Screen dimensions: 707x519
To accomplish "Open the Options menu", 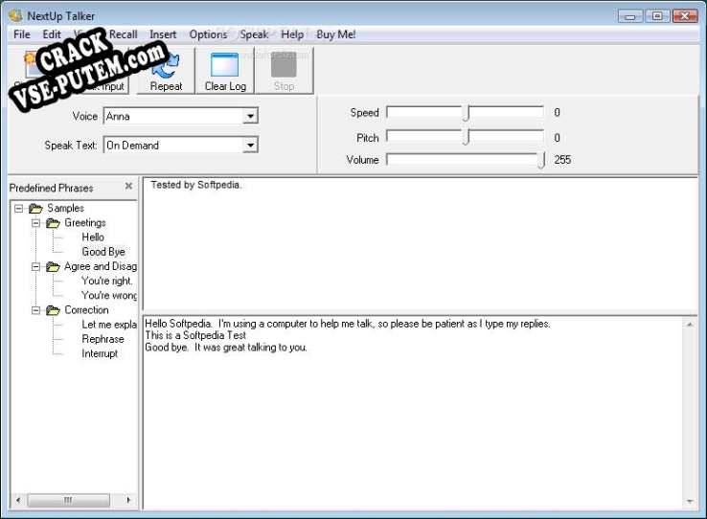I will coord(208,34).
